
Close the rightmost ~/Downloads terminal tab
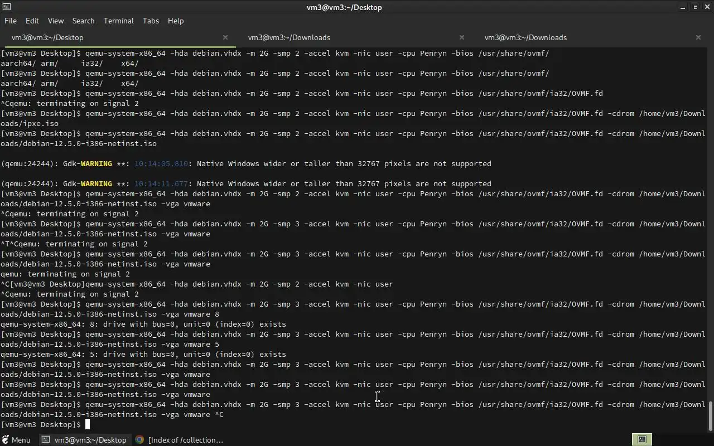click(x=698, y=37)
